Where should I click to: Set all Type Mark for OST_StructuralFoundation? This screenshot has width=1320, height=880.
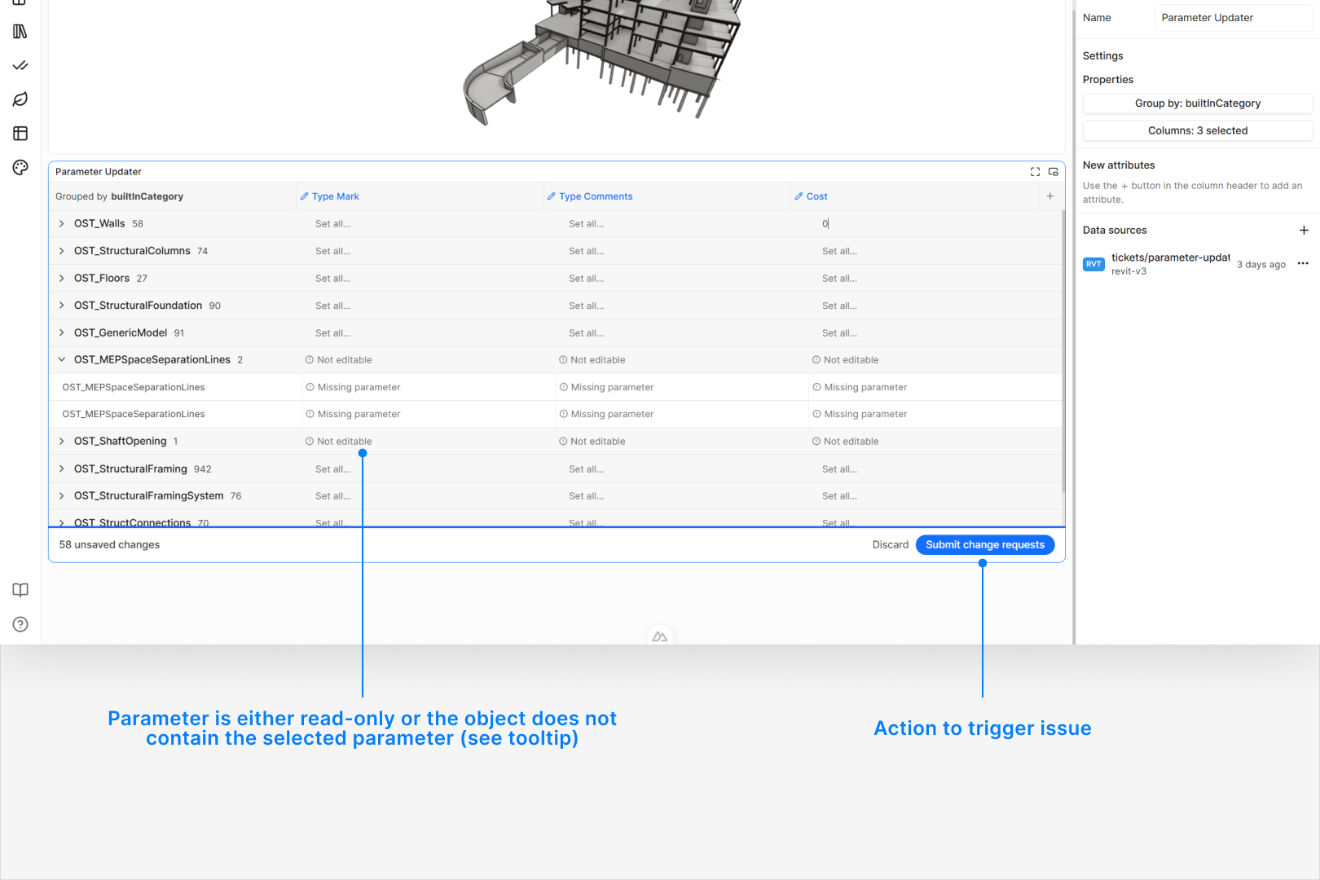click(333, 306)
